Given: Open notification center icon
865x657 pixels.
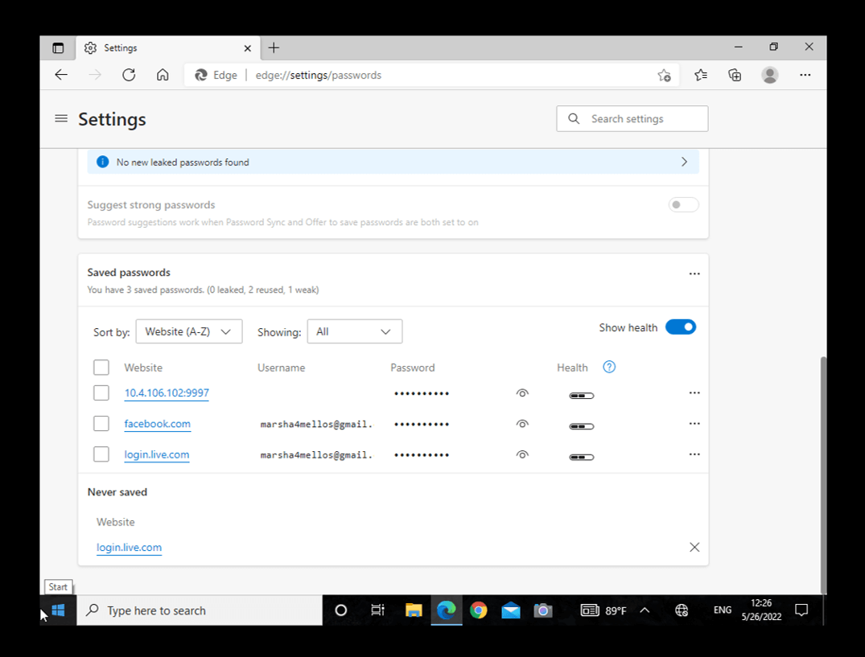Looking at the screenshot, I should (801, 610).
